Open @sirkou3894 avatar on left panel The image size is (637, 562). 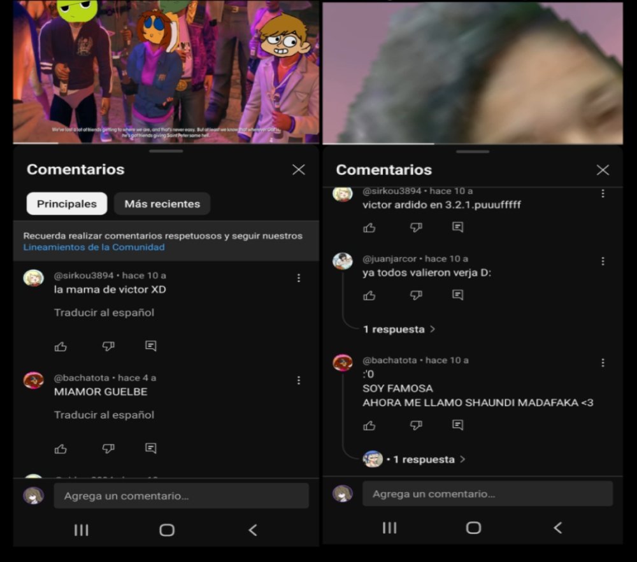33,278
